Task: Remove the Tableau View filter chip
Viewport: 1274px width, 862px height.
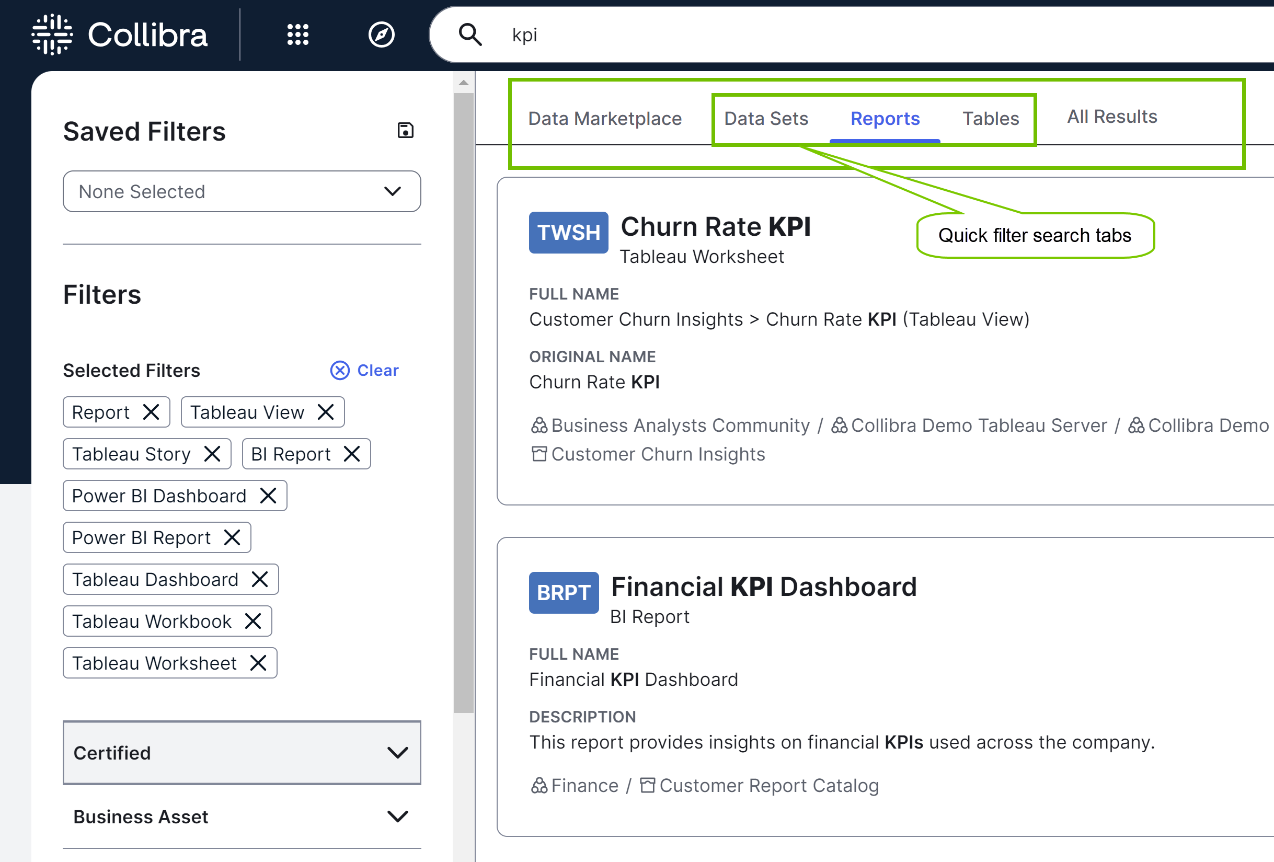Action: pos(326,412)
